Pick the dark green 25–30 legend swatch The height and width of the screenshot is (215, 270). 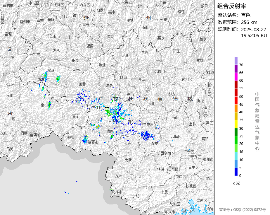tap(236, 132)
